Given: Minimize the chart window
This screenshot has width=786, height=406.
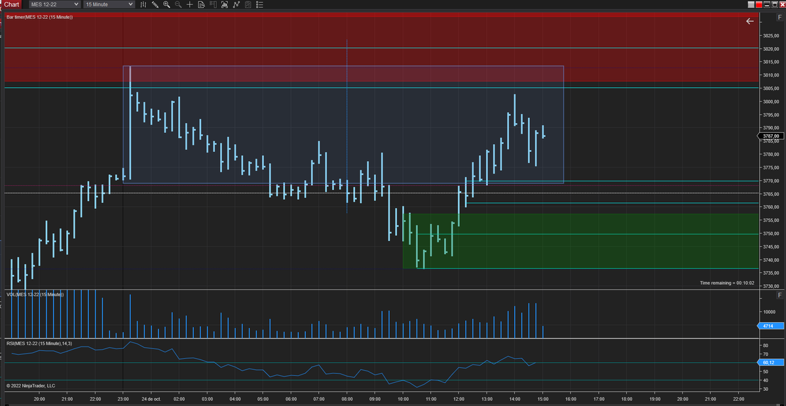Looking at the screenshot, I should 767,5.
